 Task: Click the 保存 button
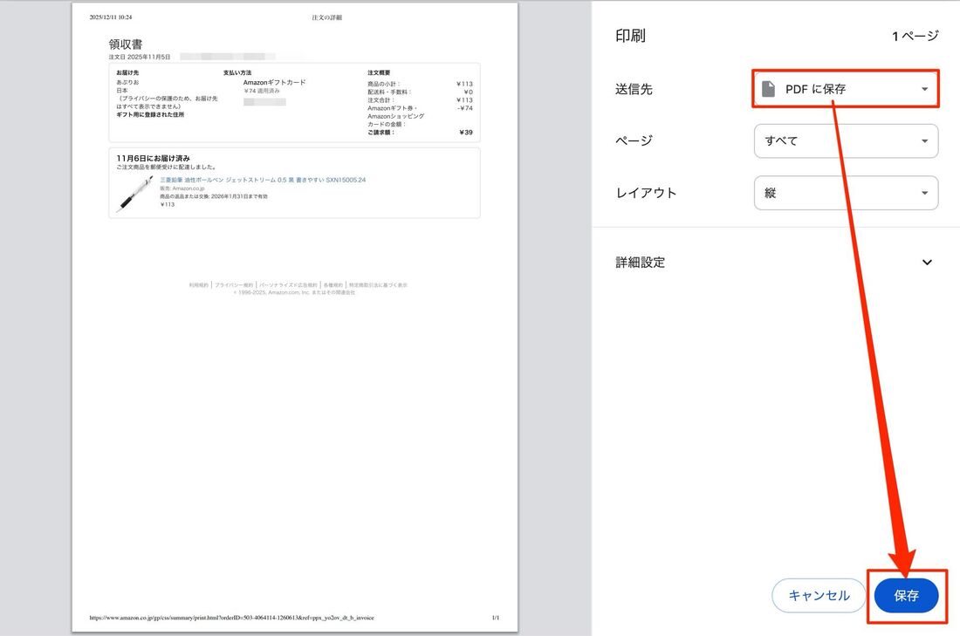point(907,595)
